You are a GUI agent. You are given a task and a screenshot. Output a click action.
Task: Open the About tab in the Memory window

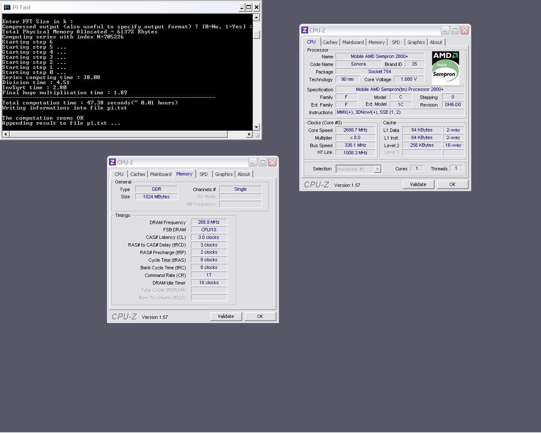click(243, 174)
